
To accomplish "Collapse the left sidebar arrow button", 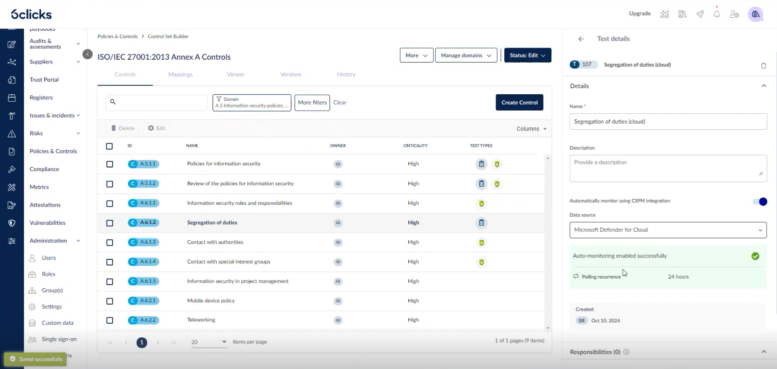I will click(88, 54).
